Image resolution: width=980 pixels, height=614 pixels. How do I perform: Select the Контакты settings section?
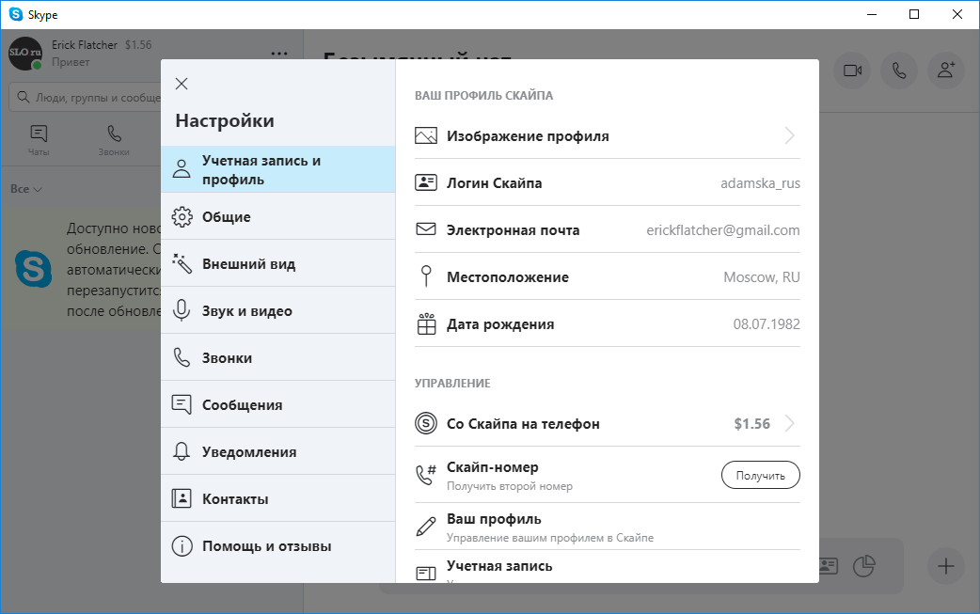[278, 498]
